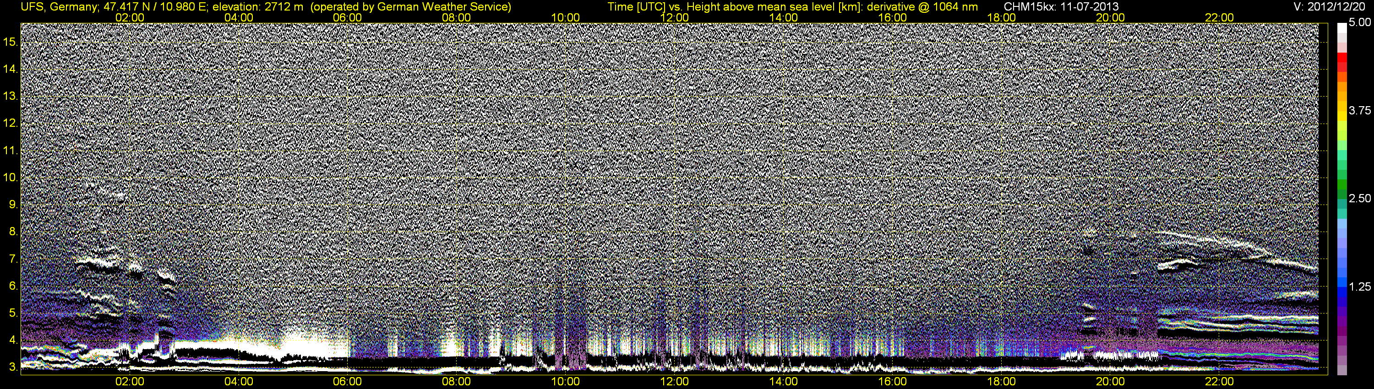Click the '14.' km height axis label
Screen dimensions: 1374x389
[11, 69]
